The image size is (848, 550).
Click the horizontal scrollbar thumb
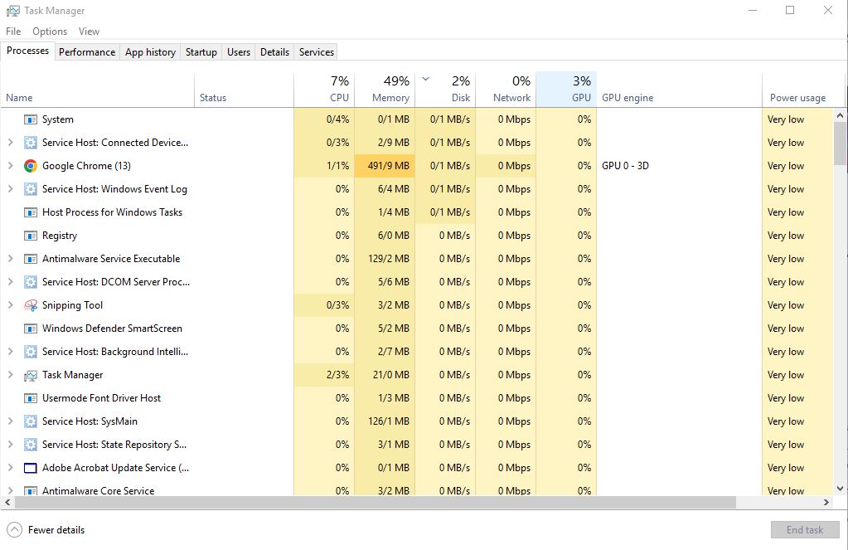click(x=373, y=503)
